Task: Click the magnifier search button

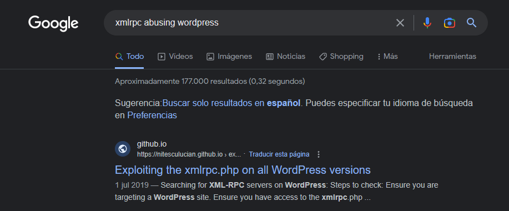Action: (471, 23)
